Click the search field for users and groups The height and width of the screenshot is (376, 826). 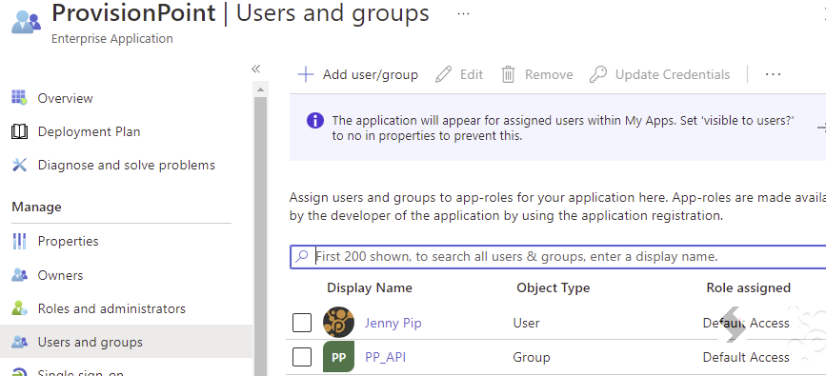point(558,257)
